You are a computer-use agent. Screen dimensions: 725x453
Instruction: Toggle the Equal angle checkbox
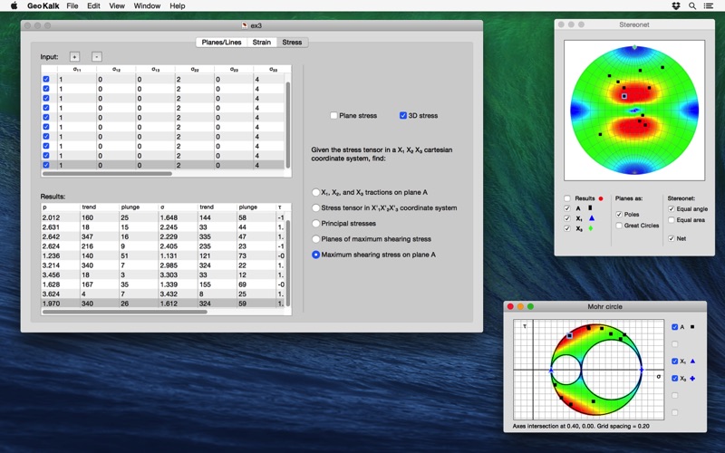(x=671, y=209)
